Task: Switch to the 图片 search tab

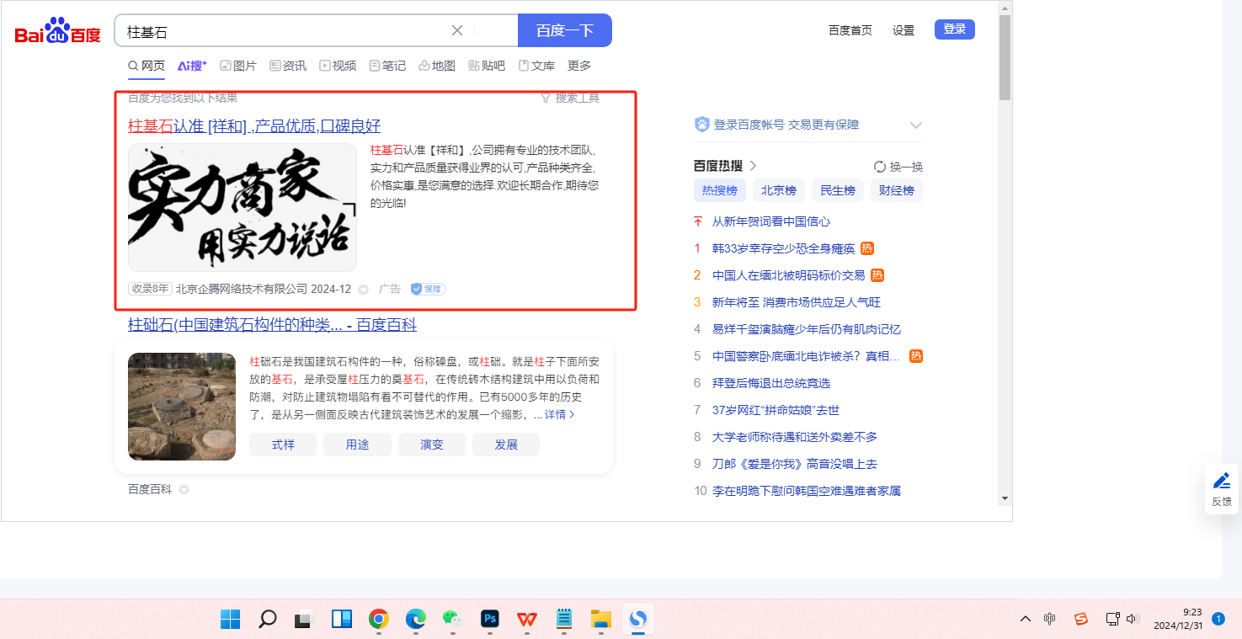Action: pos(238,66)
